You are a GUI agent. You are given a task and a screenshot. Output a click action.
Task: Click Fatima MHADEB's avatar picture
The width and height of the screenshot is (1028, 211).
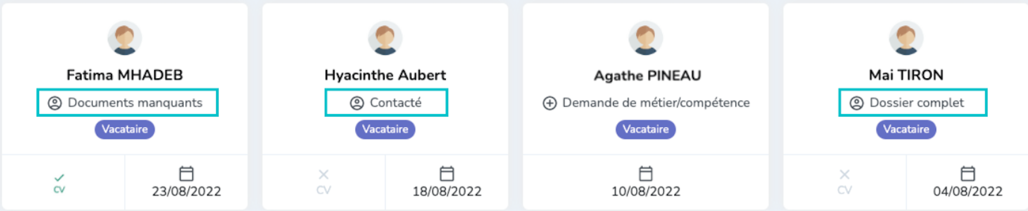click(x=125, y=38)
